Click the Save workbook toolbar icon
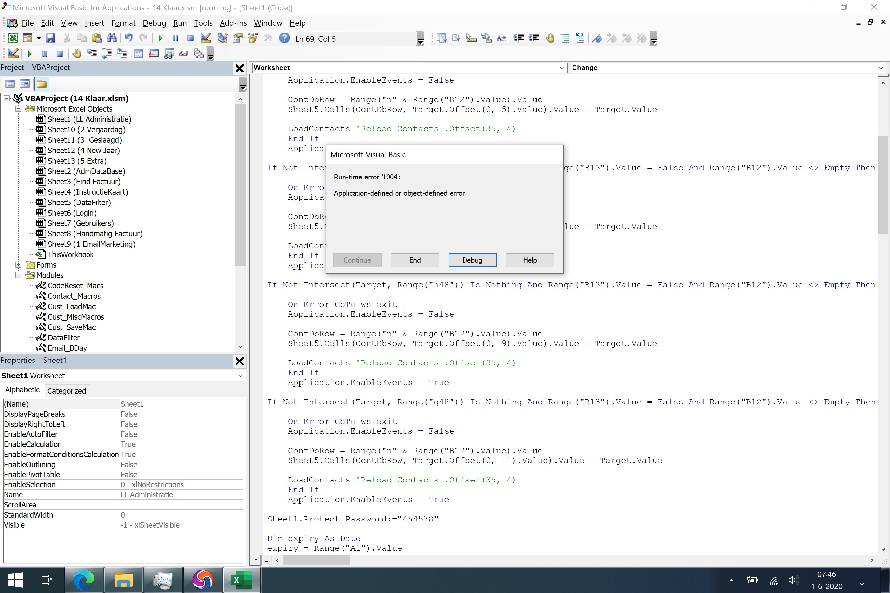This screenshot has height=593, width=890. pyautogui.click(x=50, y=38)
